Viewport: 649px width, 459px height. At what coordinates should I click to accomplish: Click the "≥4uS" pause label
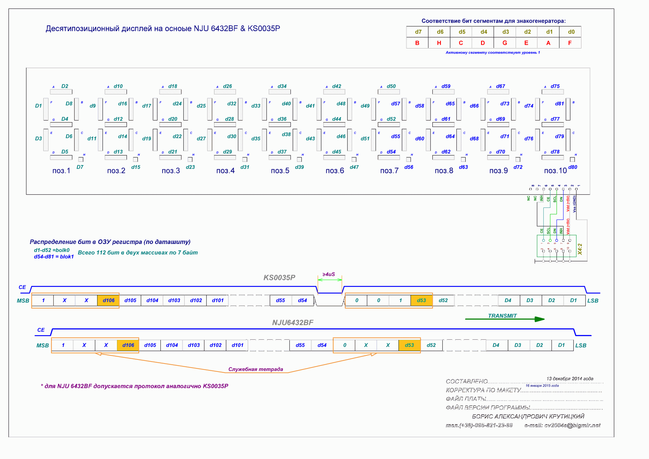[329, 274]
